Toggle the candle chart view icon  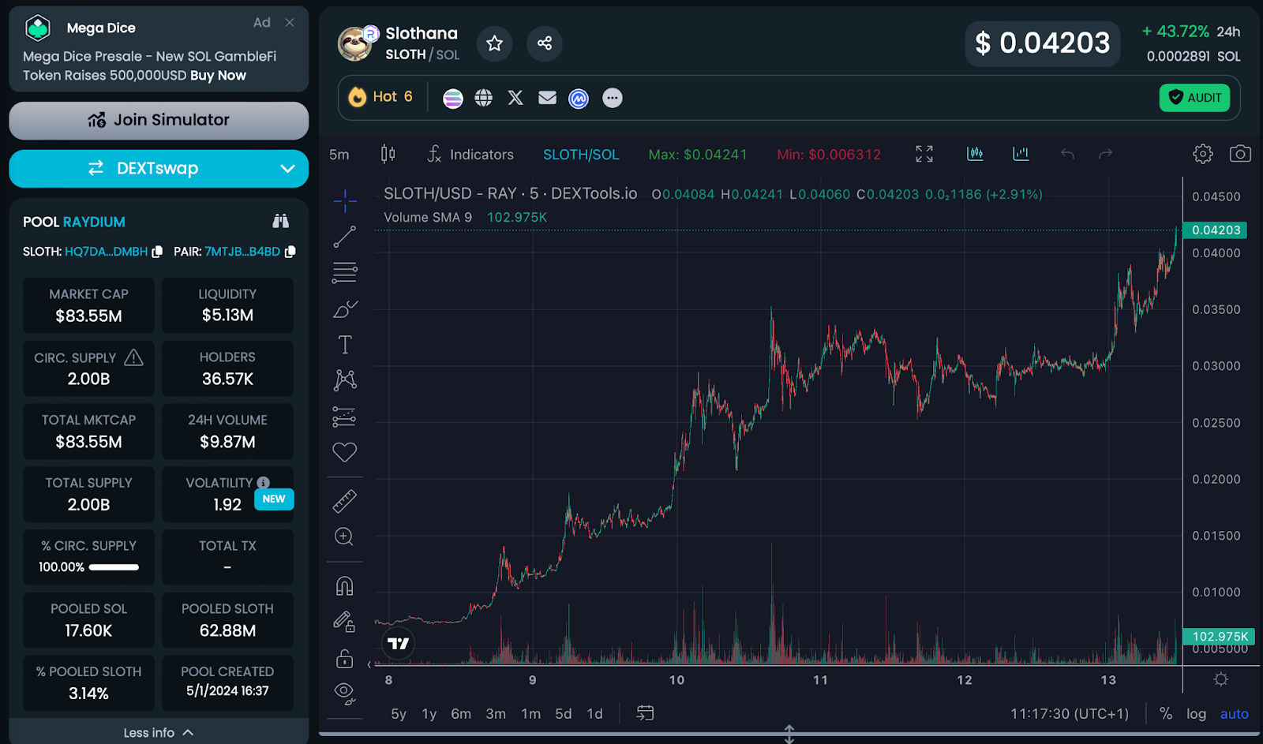point(975,154)
